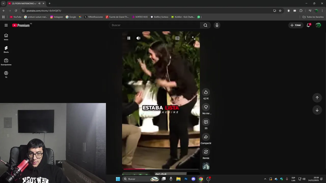The height and width of the screenshot is (183, 326).
Task: Open the Remix option
Action: [x=206, y=152]
